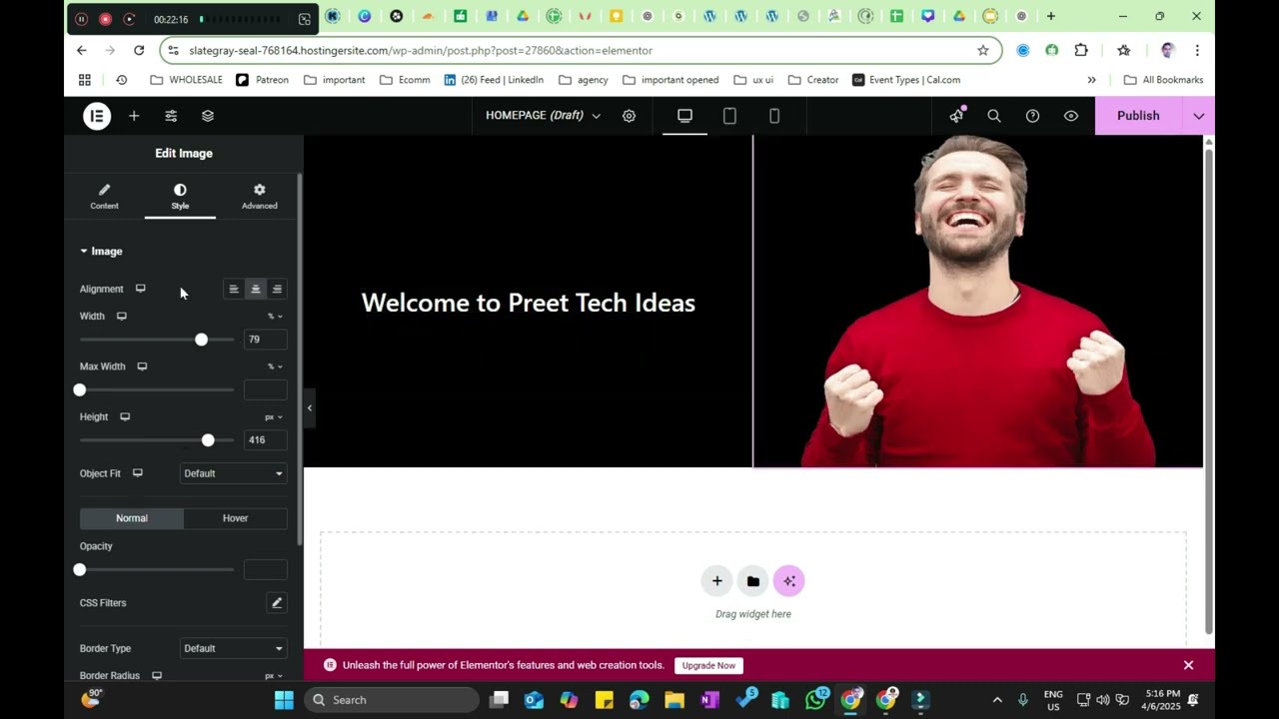Reload the page in Chrome
Screen dimensions: 1279x719
coord(139,50)
